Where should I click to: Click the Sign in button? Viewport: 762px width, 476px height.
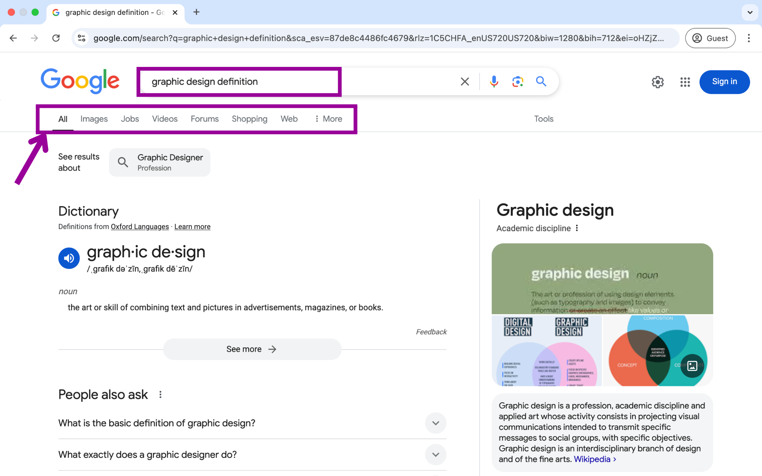point(724,82)
